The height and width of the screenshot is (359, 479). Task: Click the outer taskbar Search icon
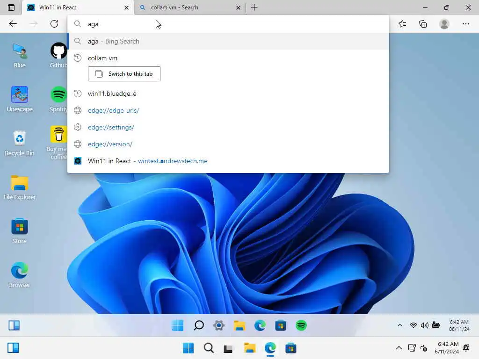pyautogui.click(x=209, y=348)
